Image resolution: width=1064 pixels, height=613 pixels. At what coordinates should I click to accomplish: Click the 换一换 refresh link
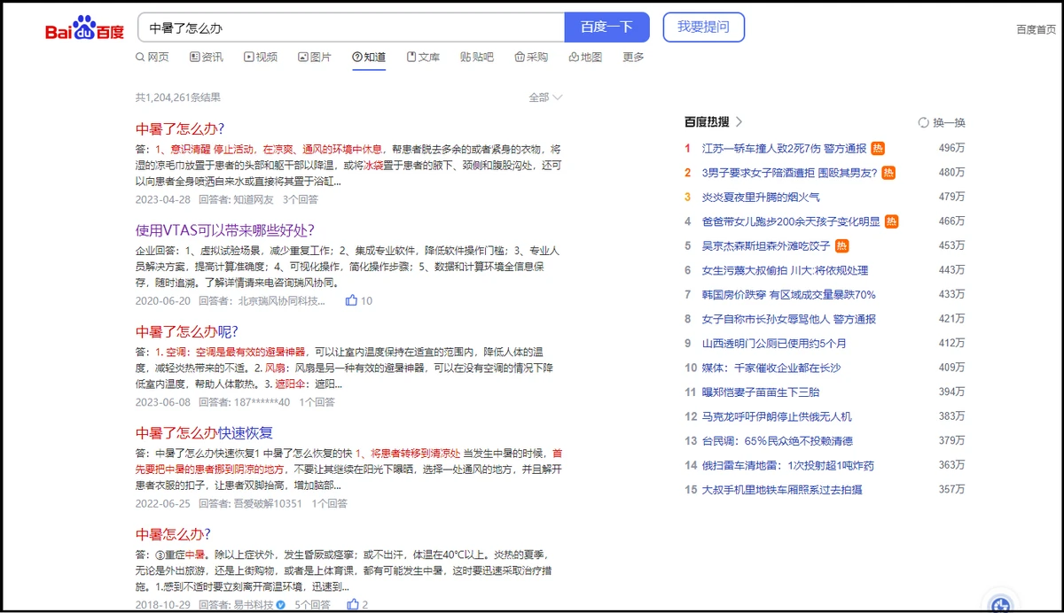(949, 122)
